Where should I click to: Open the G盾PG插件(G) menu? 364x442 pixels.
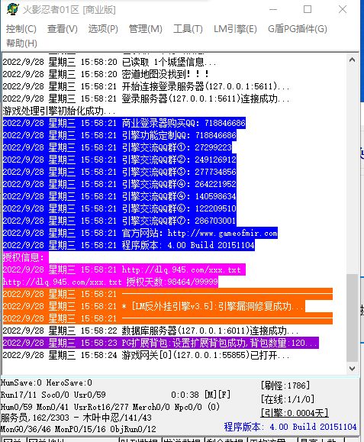click(x=298, y=29)
